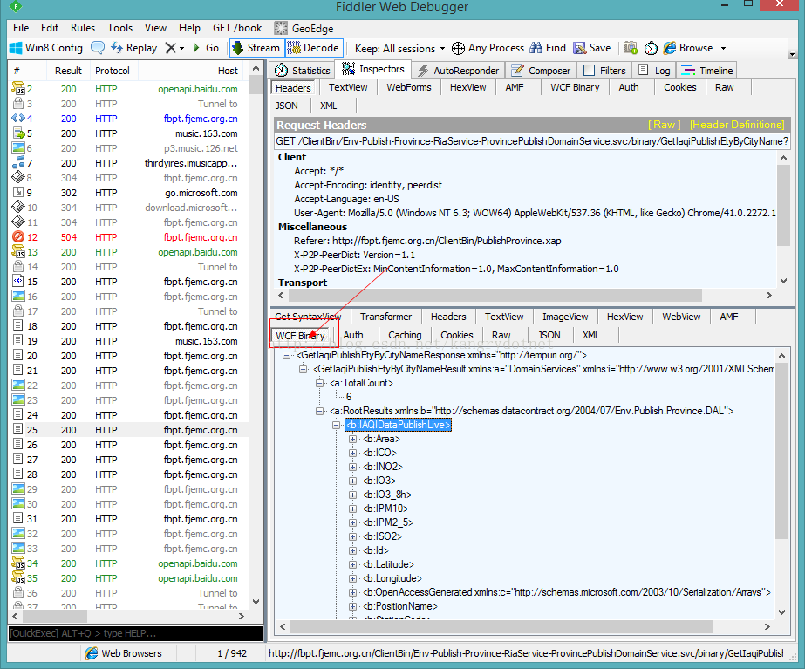Switch to the Statistics tab
The height and width of the screenshot is (669, 805).
tap(302, 71)
